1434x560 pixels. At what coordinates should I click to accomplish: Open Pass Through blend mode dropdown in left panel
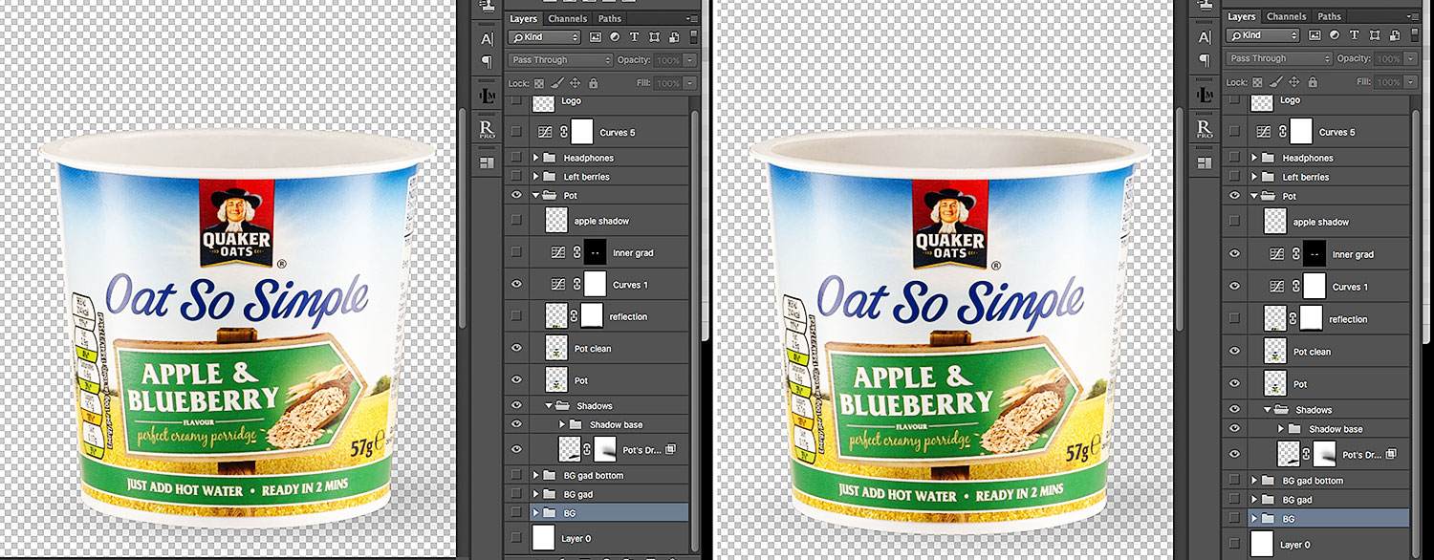pos(560,60)
